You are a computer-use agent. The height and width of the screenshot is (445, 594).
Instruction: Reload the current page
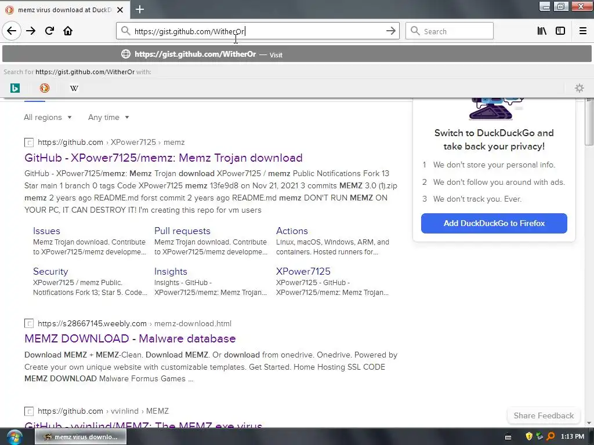click(49, 31)
